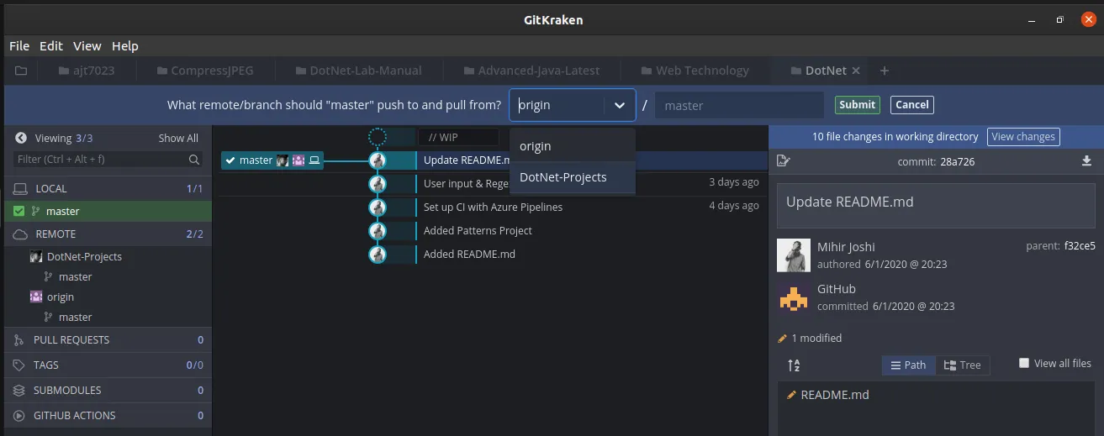Click the pencil icon beside 1 modified
Screen dimensions: 1104x436
click(x=784, y=339)
